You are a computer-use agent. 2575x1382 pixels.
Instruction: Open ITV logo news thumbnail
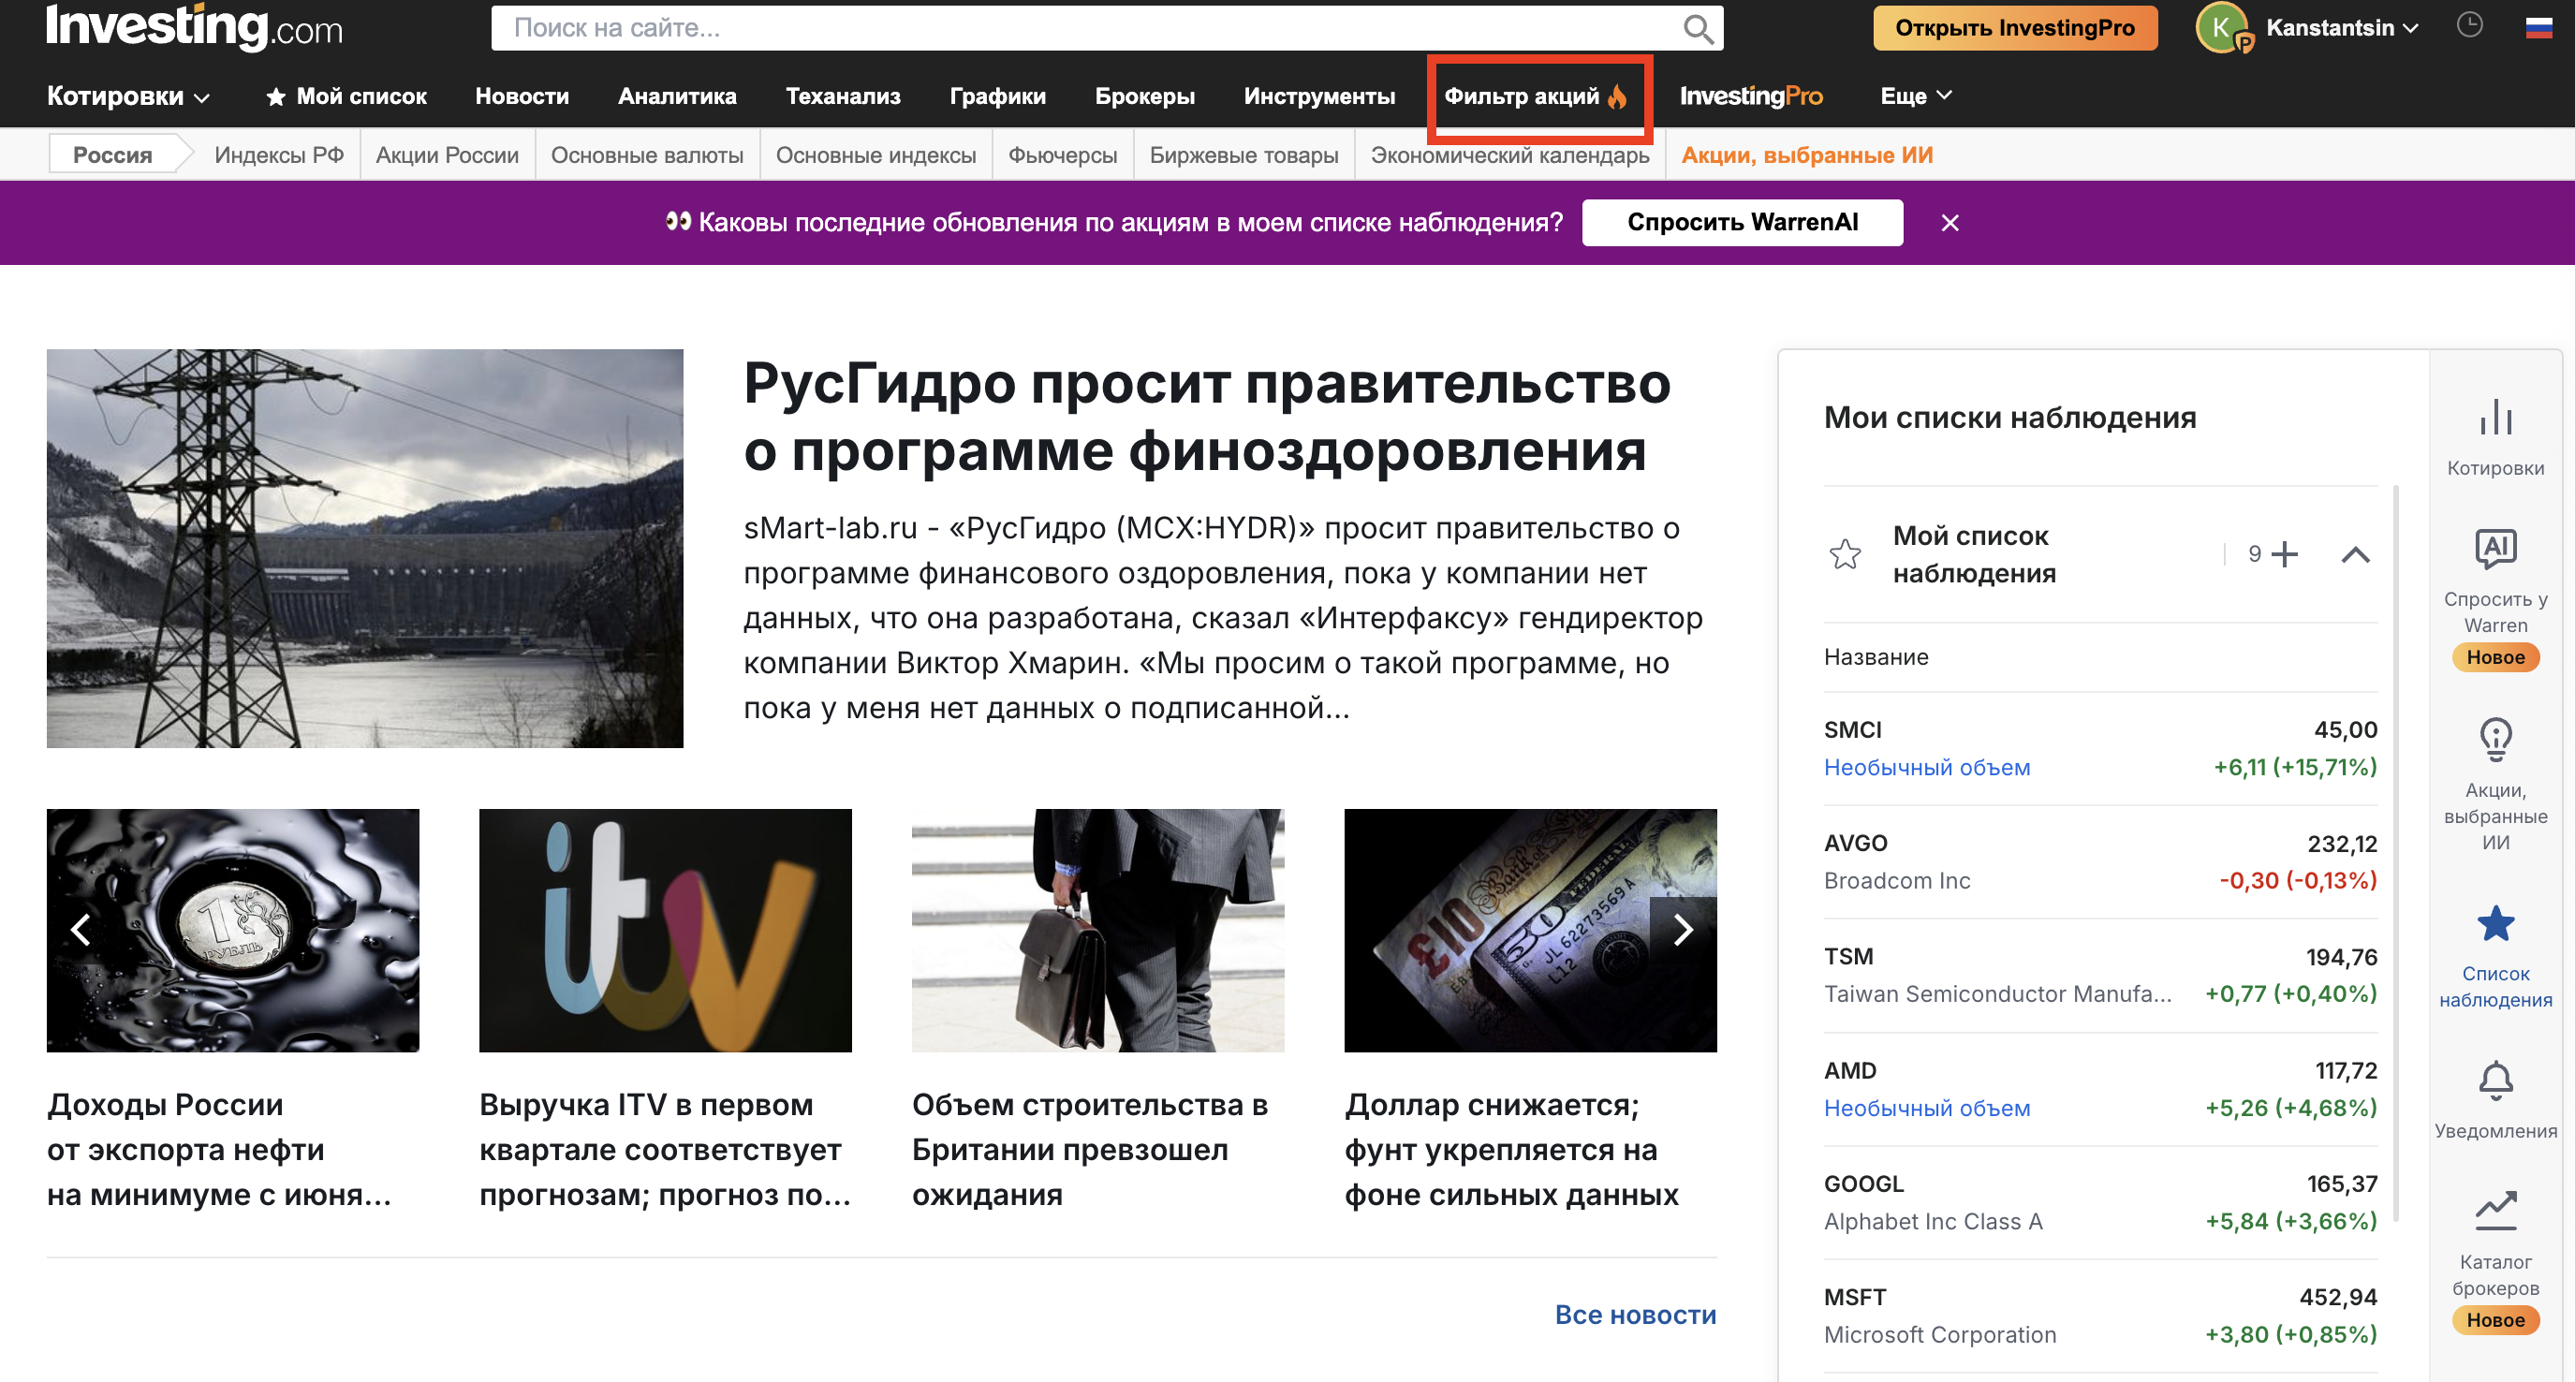(x=665, y=930)
